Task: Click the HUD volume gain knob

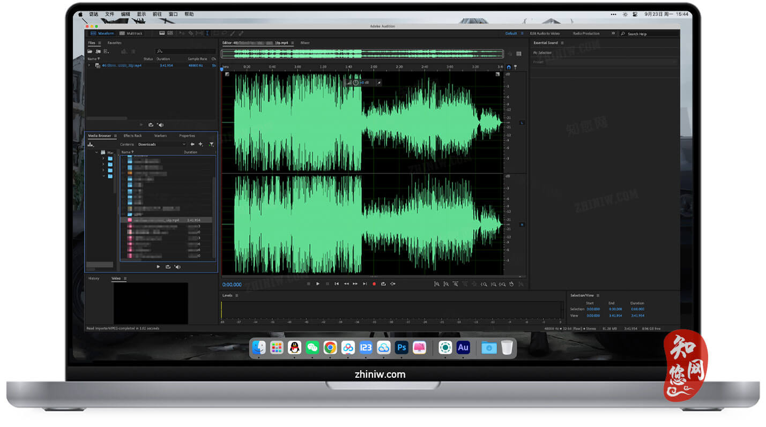Action: 355,83
